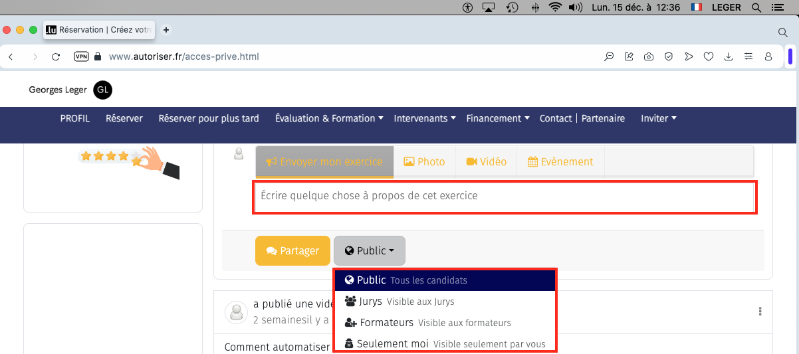Viewport: 799px width, 354px height.
Task: Open the PROFIL link in navigation
Action: coord(74,118)
